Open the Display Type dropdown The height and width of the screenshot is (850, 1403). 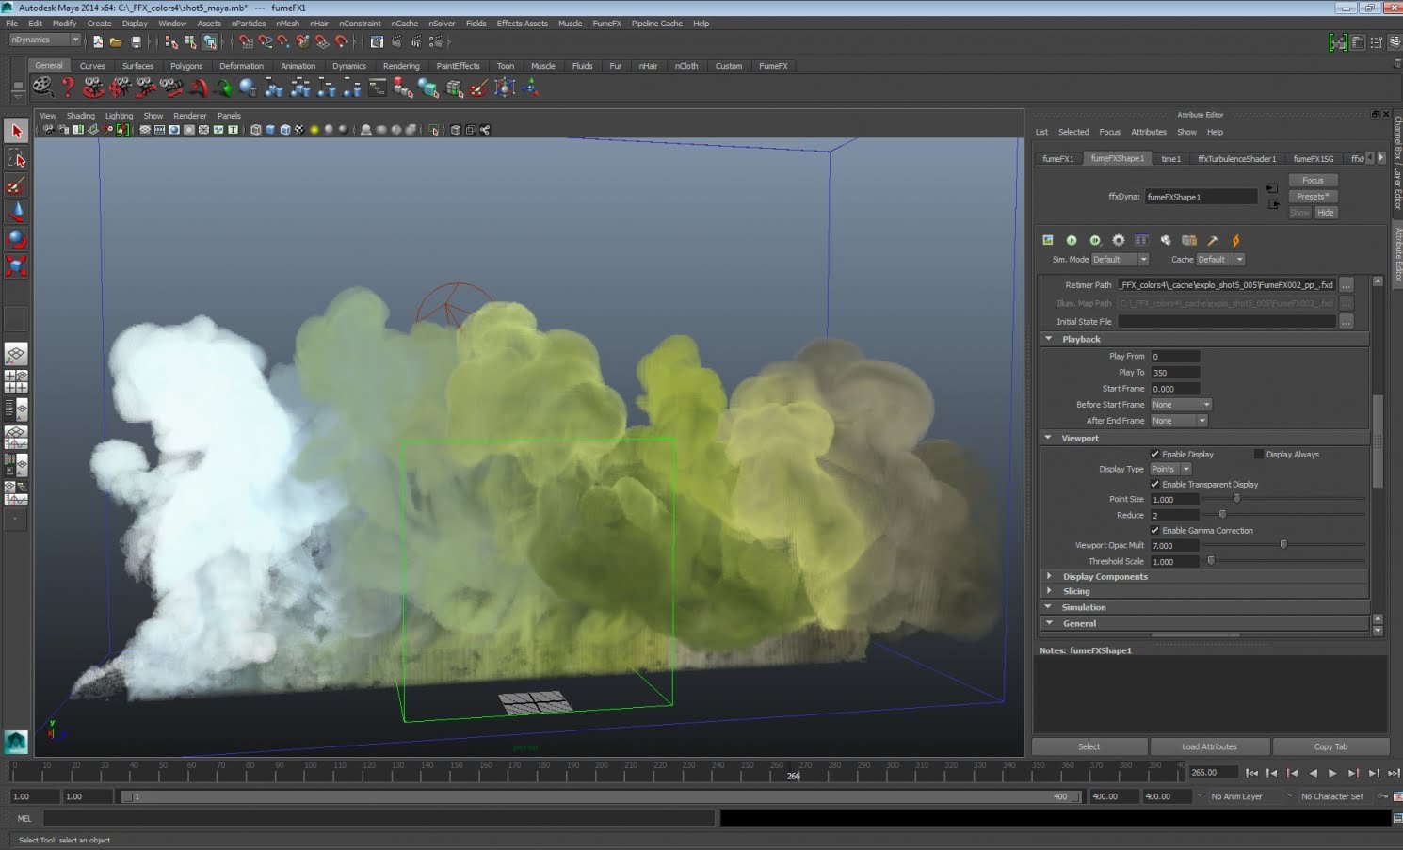[1171, 469]
